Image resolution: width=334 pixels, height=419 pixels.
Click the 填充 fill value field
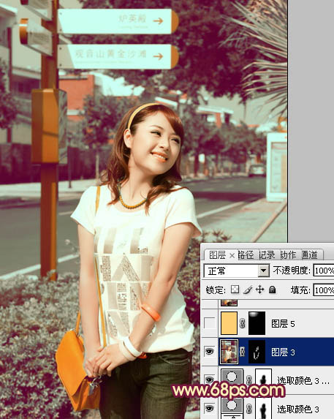click(x=324, y=290)
